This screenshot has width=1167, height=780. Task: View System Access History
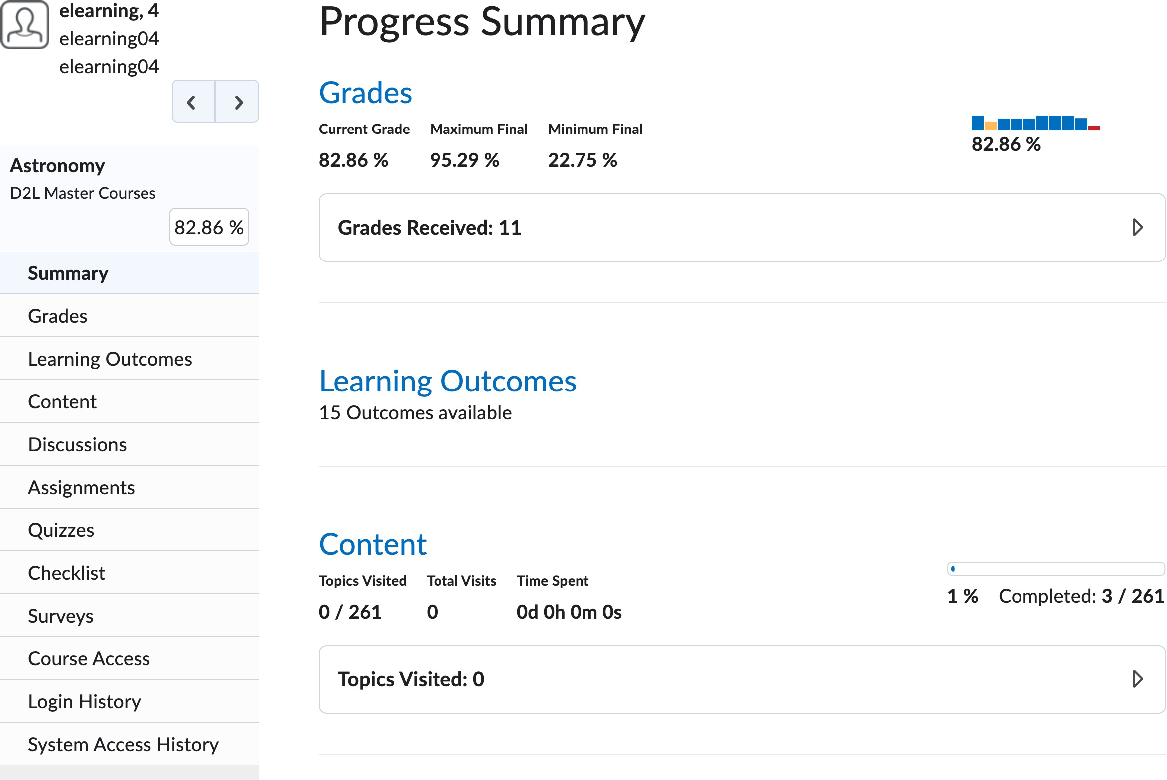pyautogui.click(x=124, y=744)
